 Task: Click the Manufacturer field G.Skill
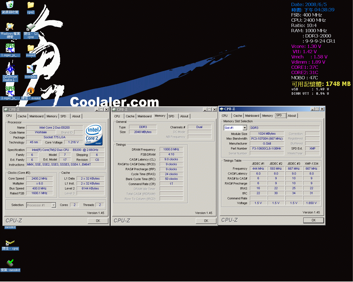click(267, 143)
